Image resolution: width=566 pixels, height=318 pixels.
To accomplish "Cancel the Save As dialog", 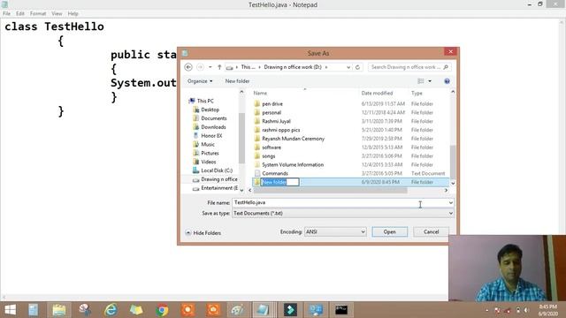I will (431, 231).
